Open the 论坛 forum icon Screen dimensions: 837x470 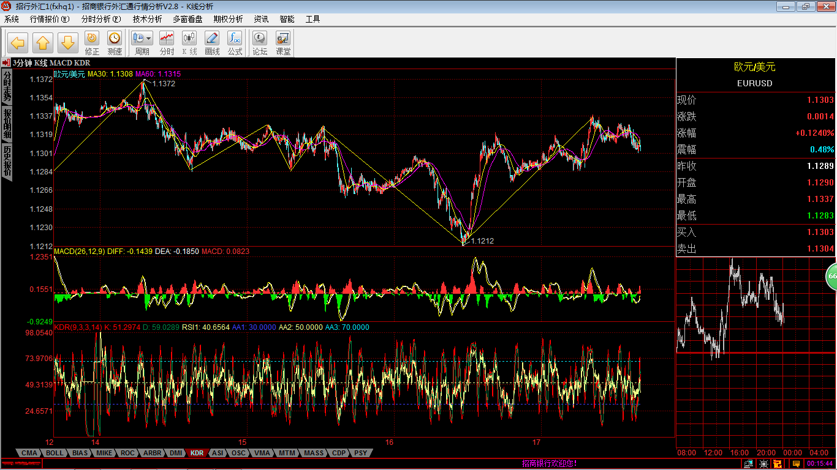point(260,43)
